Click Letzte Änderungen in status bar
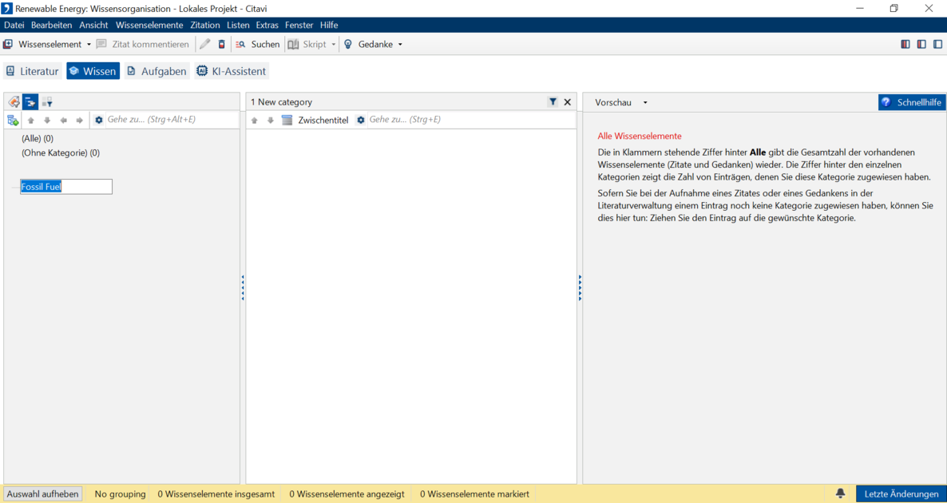 [x=901, y=493]
